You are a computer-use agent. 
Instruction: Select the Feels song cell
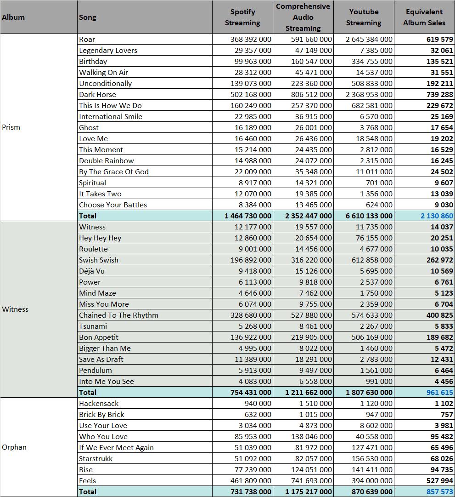click(x=145, y=480)
